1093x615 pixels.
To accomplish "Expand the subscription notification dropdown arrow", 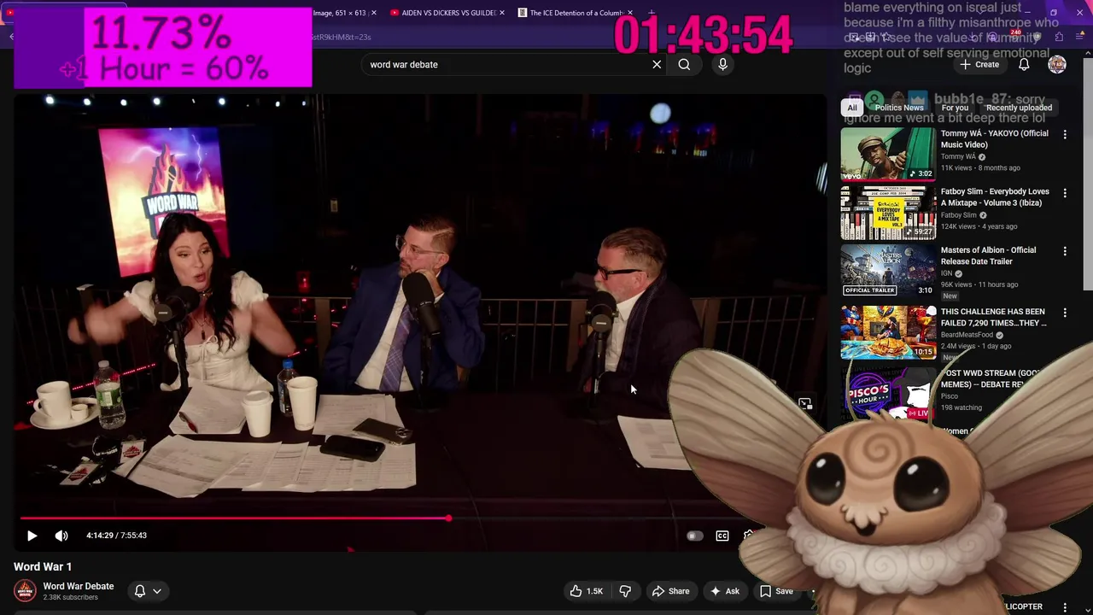I will (x=157, y=591).
